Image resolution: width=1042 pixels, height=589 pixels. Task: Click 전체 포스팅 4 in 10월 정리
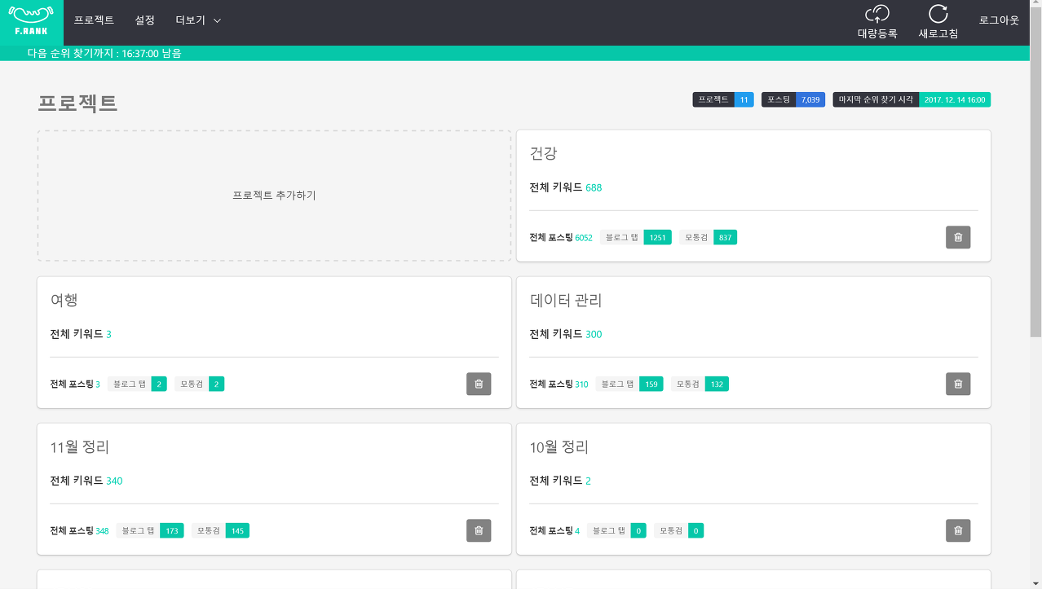554,531
